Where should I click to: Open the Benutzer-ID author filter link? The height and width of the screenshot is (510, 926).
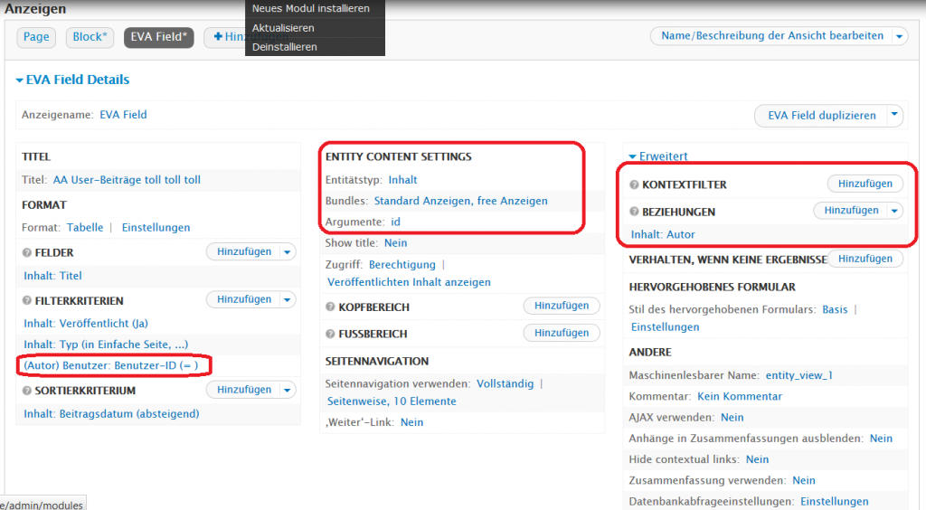pyautogui.click(x=110, y=364)
